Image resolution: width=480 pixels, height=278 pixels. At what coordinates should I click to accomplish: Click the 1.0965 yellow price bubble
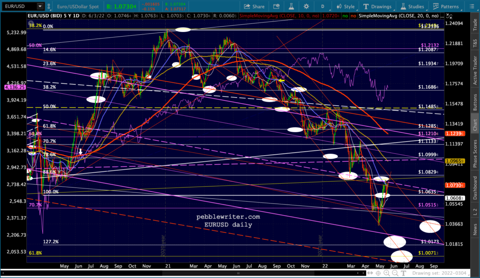click(x=455, y=161)
